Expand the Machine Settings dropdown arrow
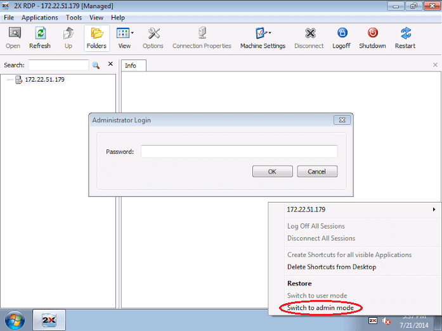The width and height of the screenshot is (442, 331). tap(270, 33)
